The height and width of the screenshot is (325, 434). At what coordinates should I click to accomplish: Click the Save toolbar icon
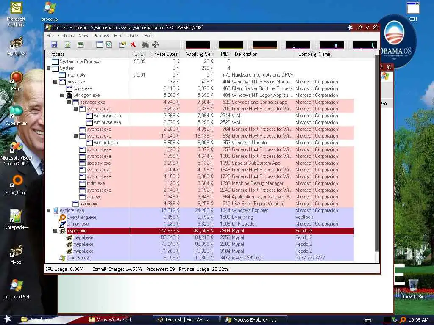tap(54, 45)
